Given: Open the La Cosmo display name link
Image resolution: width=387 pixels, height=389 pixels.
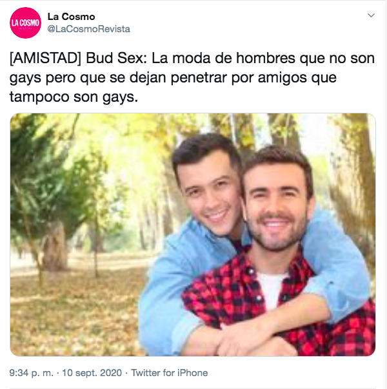Looking at the screenshot, I should point(72,17).
